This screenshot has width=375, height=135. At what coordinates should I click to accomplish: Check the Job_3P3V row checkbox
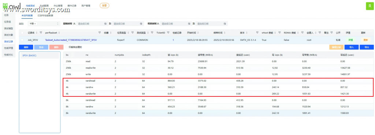22,40
